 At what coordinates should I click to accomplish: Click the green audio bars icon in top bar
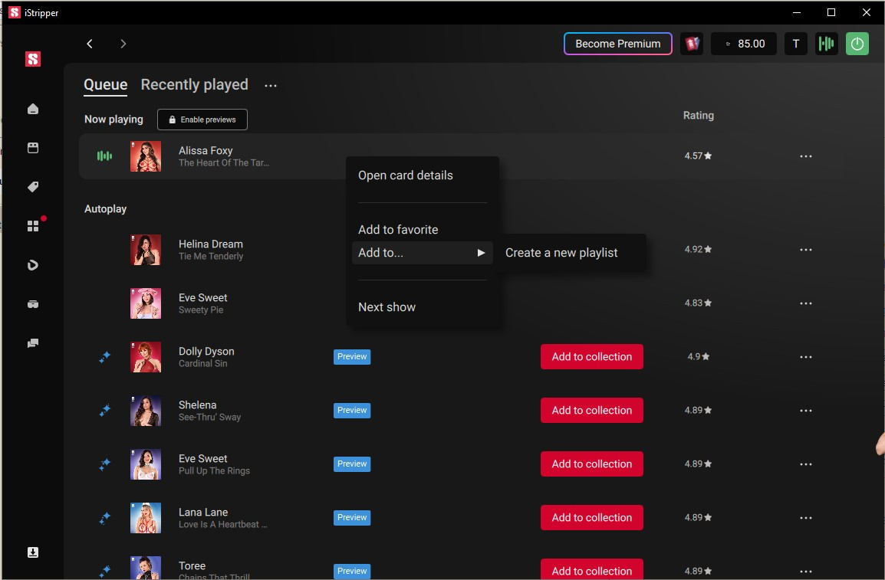coord(826,44)
